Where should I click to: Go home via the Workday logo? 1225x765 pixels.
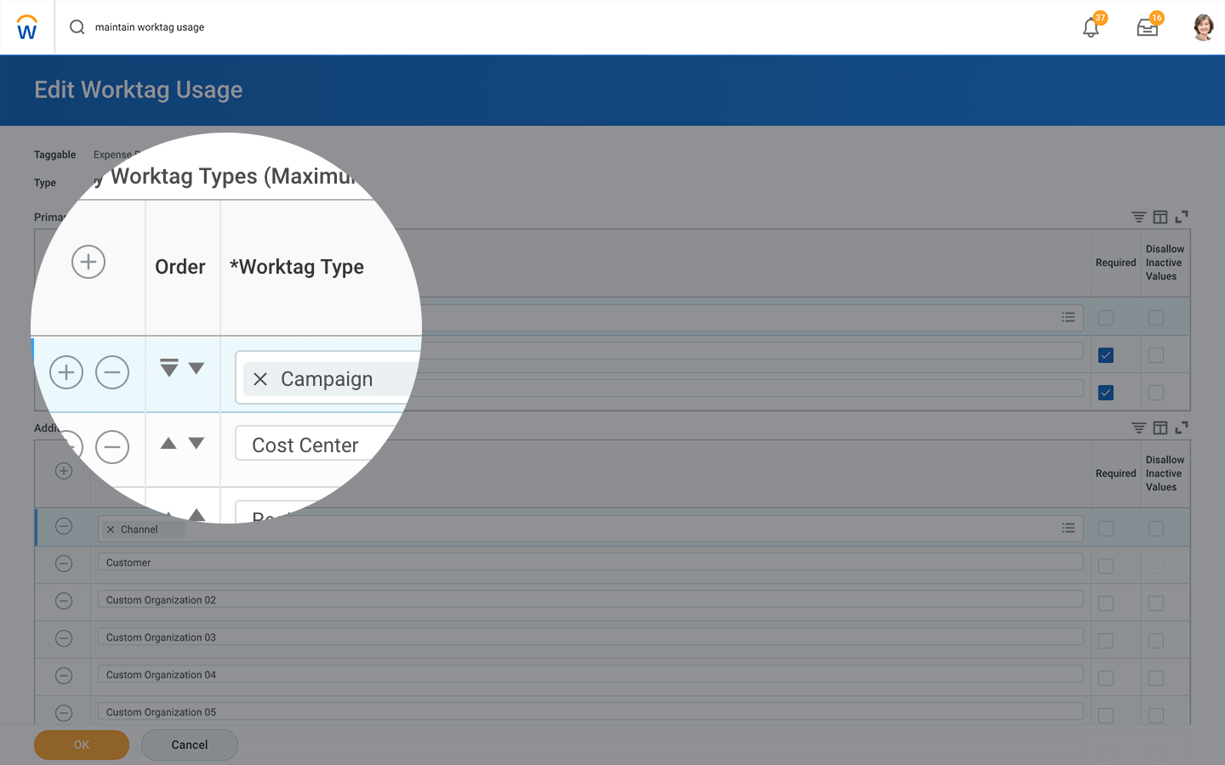[27, 28]
